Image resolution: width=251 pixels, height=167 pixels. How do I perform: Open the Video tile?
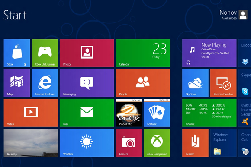31,113
